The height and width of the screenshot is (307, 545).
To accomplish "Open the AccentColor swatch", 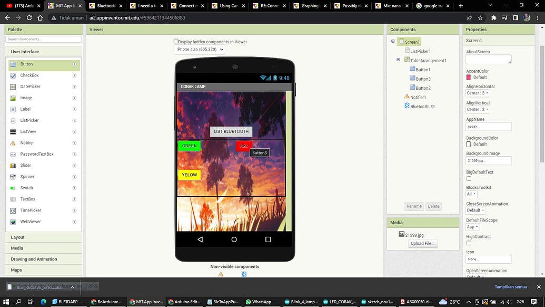I will 469,77.
